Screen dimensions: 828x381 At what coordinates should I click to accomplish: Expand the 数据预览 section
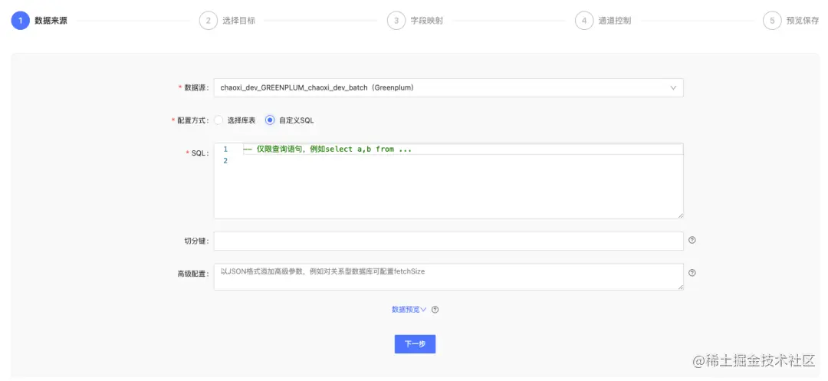tap(409, 310)
